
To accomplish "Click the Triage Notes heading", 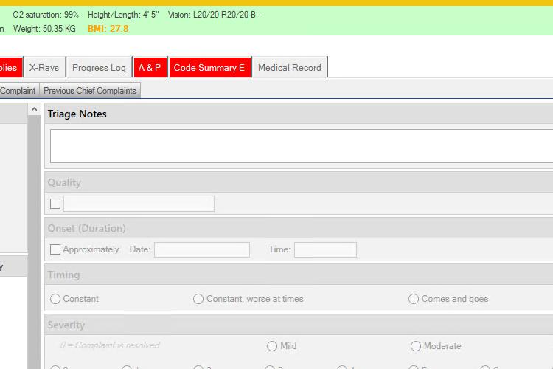I will [x=77, y=114].
